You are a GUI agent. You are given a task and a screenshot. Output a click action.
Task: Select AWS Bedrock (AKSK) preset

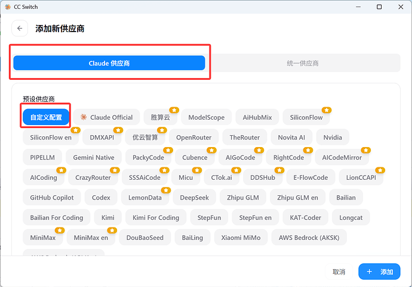pyautogui.click(x=309, y=238)
